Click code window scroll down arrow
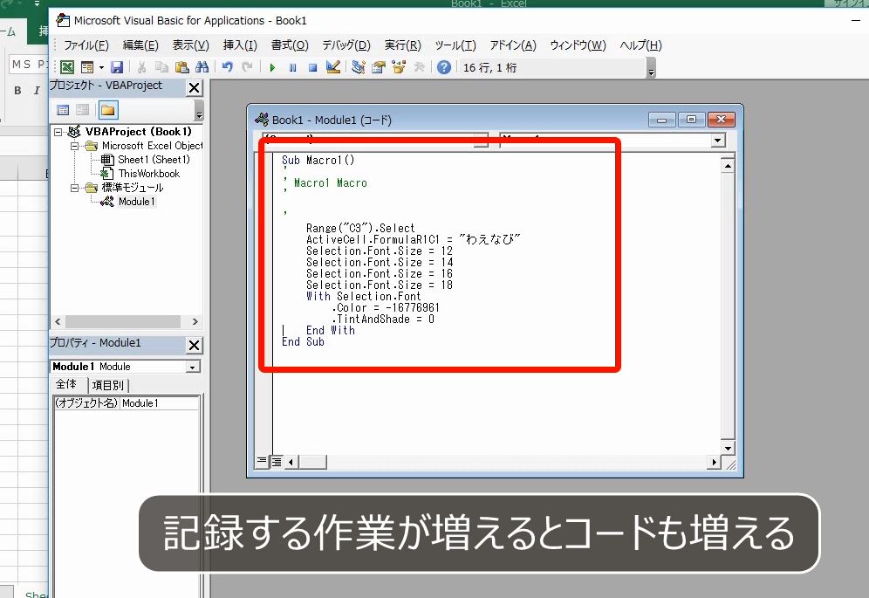The height and width of the screenshot is (598, 869). [x=728, y=448]
